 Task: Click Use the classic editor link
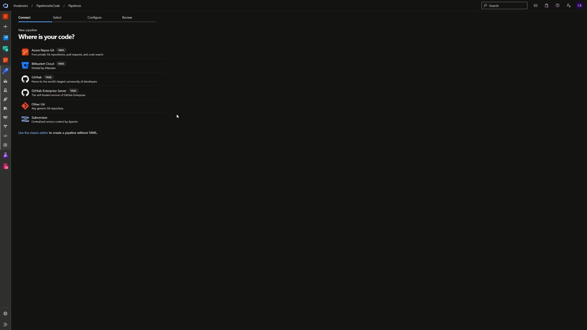pos(33,133)
